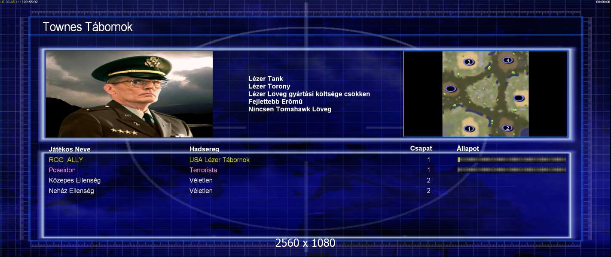Click the map preview thumbnail

coord(486,94)
